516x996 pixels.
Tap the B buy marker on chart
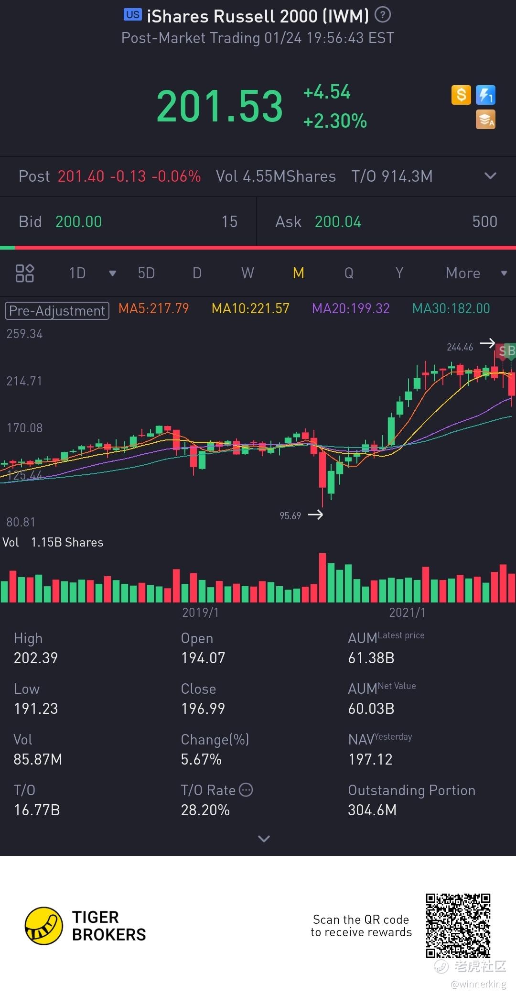(511, 351)
